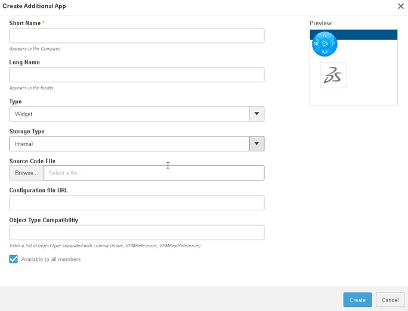Click the Select a file input box
Screen dimensions: 408x311
(x=154, y=173)
